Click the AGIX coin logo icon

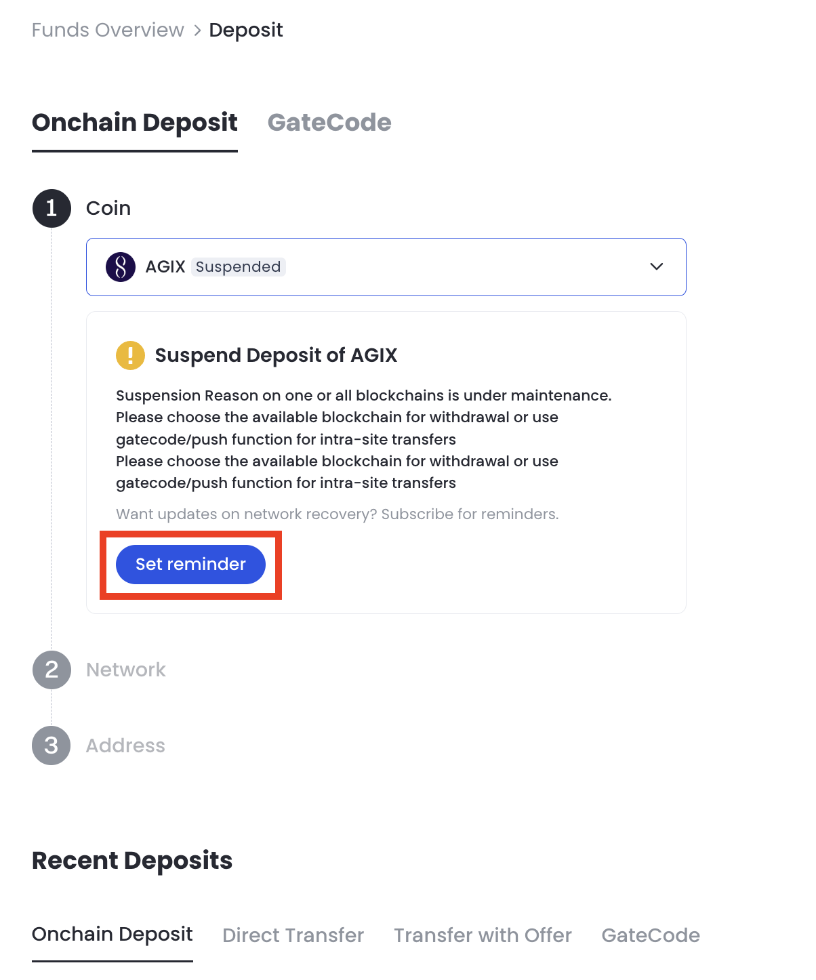pyautogui.click(x=121, y=267)
